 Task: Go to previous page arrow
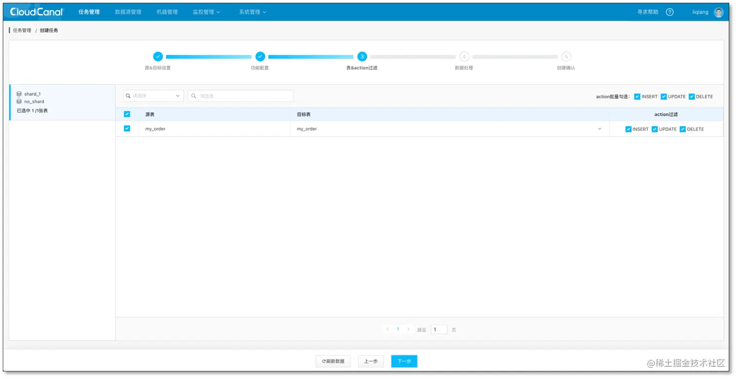coord(388,329)
